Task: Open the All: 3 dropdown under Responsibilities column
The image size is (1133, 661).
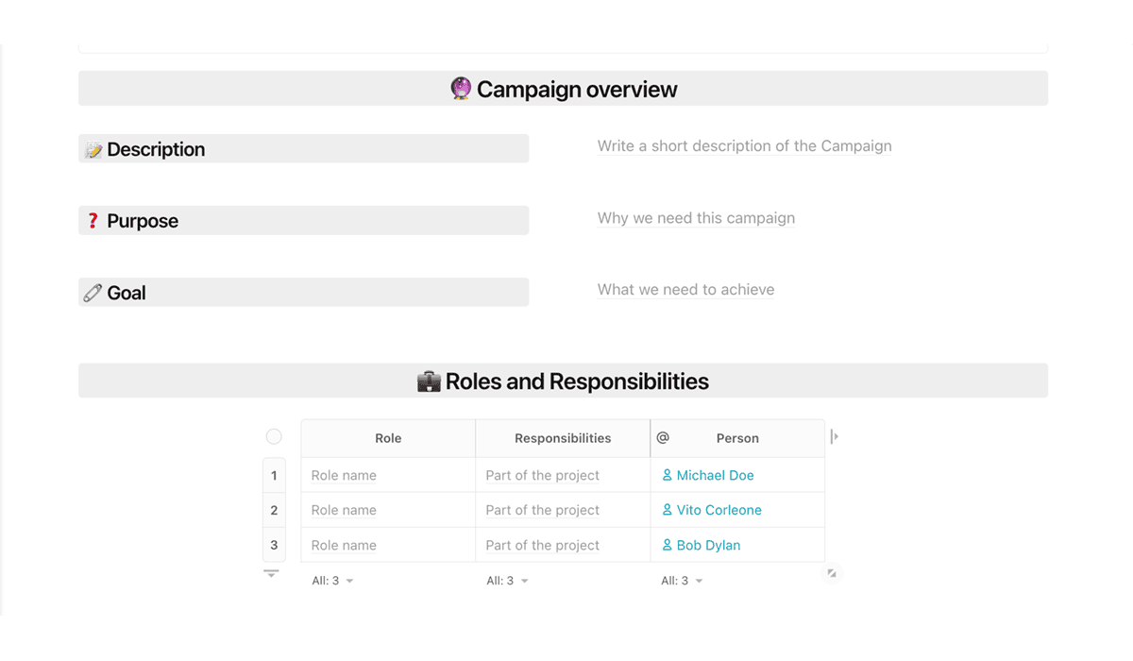Action: pyautogui.click(x=507, y=581)
